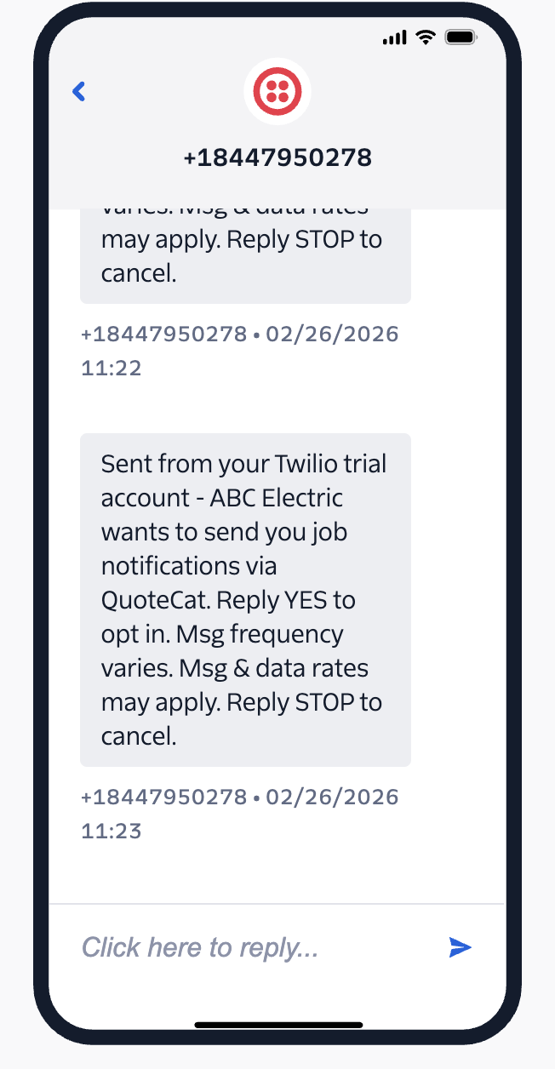The height and width of the screenshot is (1069, 555).
Task: Tap the 11:22 timestamp text
Action: coord(111,367)
